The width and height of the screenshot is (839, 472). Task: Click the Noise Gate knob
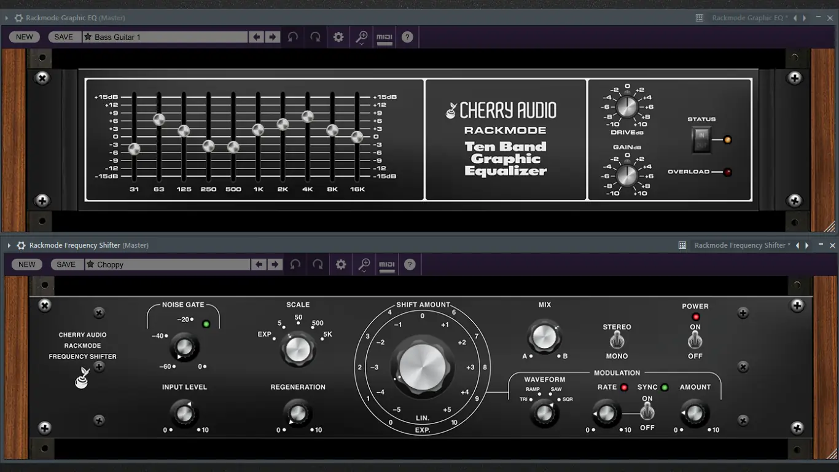click(x=184, y=347)
